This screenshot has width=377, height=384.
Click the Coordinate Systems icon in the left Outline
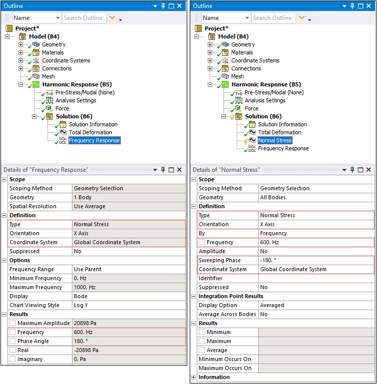(x=36, y=60)
